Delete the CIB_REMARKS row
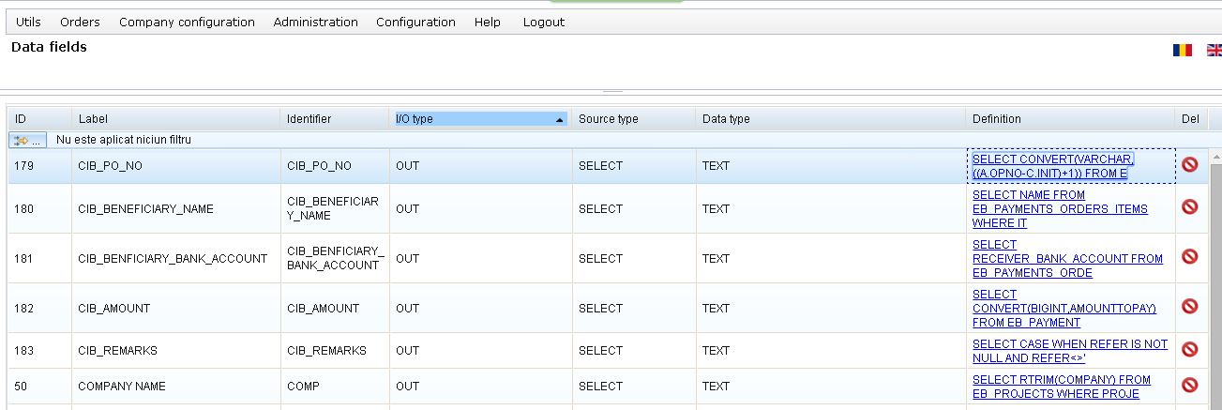Viewport: 1222px width, 410px height. click(x=1189, y=349)
